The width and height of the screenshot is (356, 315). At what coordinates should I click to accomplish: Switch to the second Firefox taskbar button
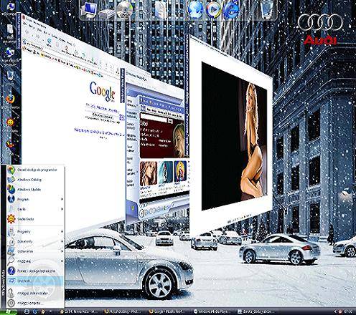coord(123,311)
